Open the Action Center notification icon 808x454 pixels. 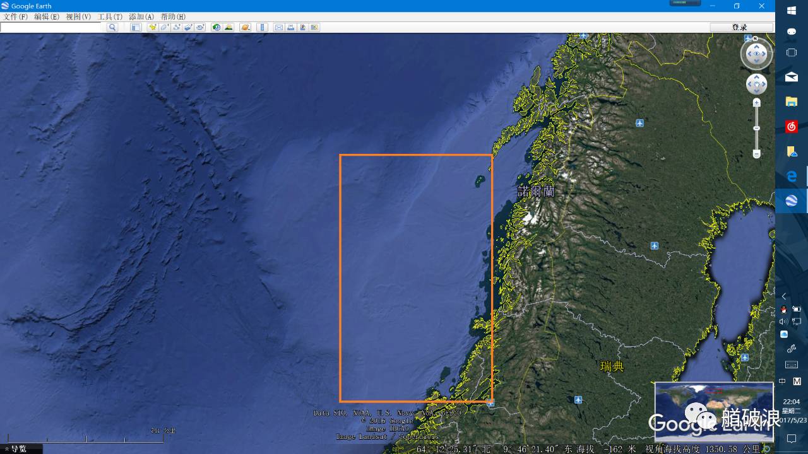pos(792,439)
